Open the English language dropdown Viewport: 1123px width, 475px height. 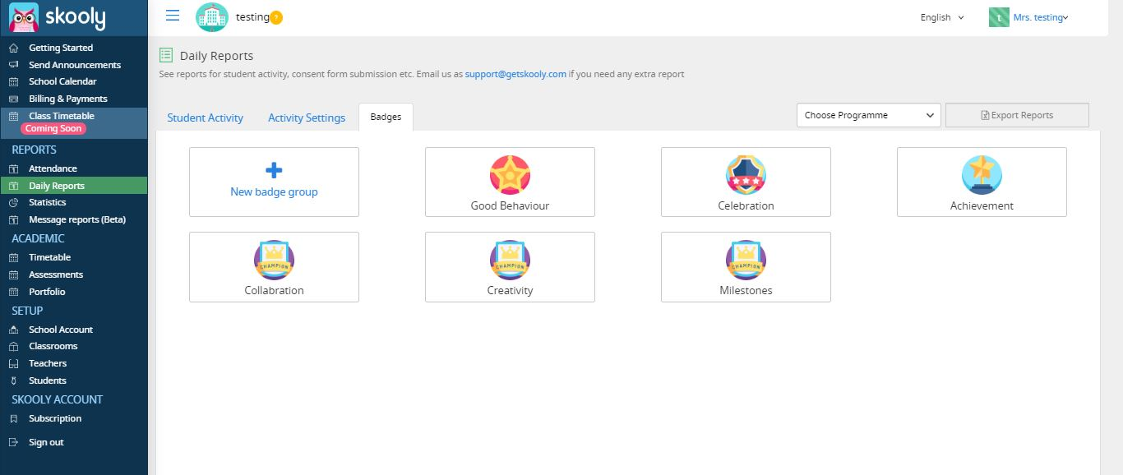(942, 17)
